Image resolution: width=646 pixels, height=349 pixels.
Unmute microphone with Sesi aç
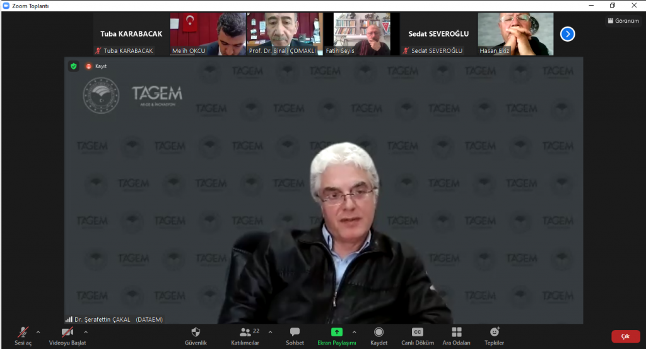(x=23, y=332)
